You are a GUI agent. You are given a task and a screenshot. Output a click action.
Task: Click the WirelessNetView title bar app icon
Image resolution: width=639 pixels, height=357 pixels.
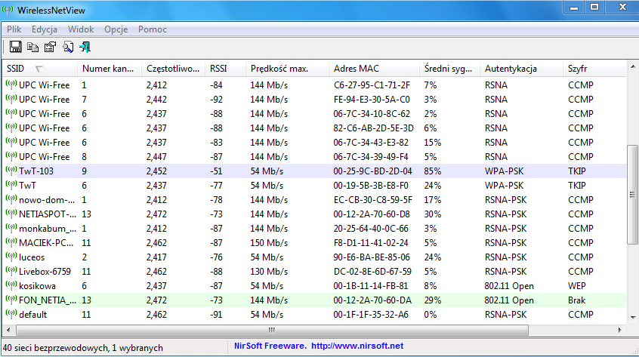(8, 10)
